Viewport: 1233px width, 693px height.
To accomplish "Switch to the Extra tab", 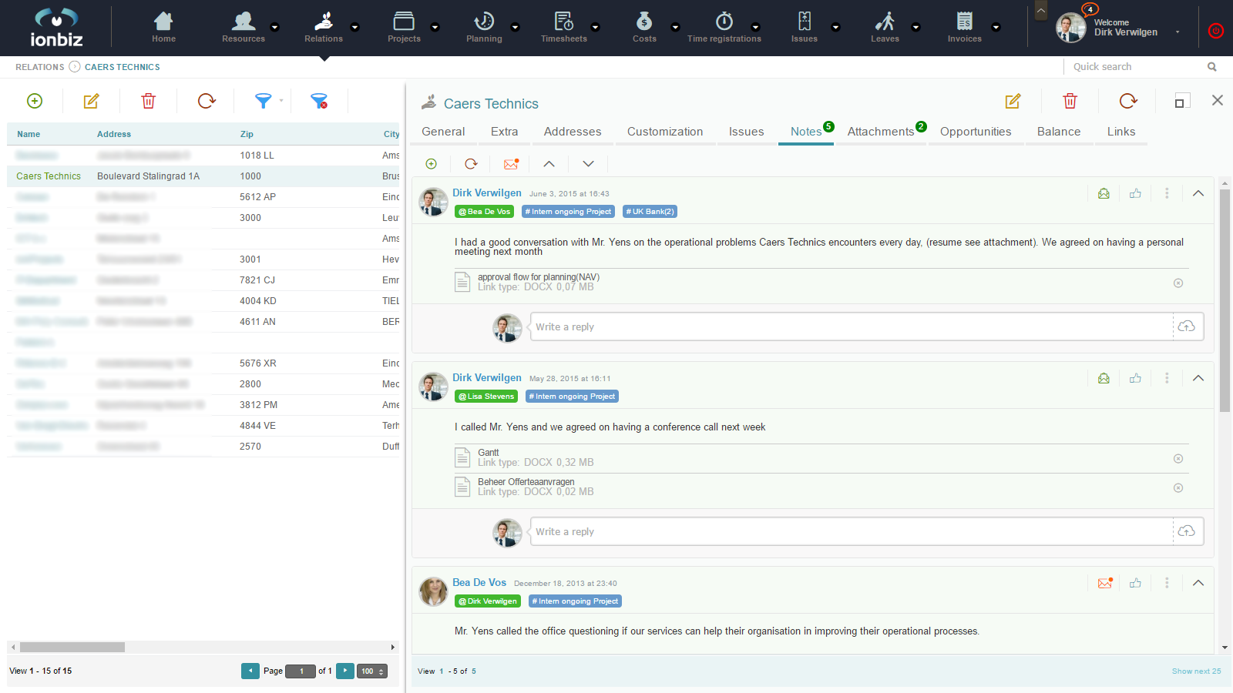I will (x=504, y=132).
